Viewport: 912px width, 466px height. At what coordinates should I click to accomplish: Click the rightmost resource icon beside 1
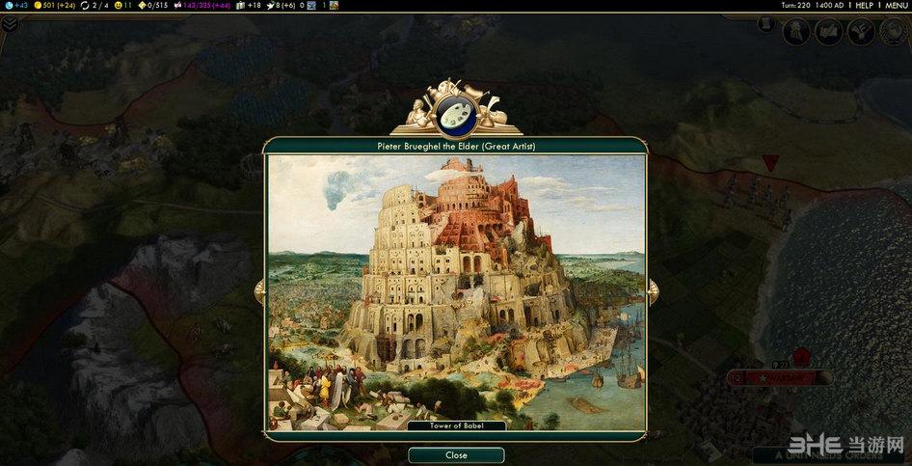[334, 5]
